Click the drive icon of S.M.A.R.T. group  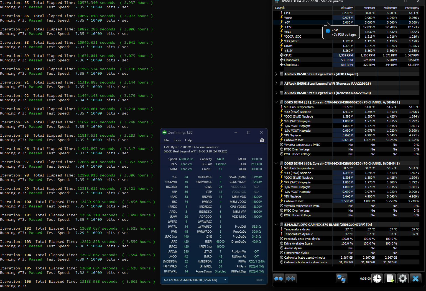(282, 225)
